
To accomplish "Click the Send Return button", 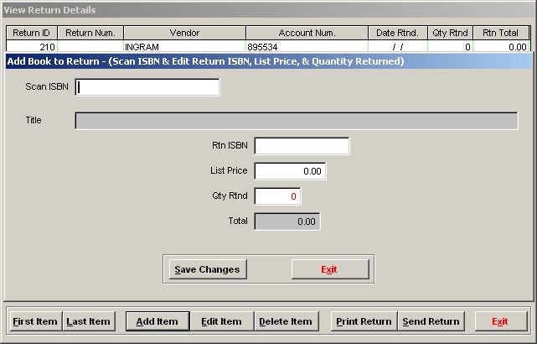I will point(431,321).
